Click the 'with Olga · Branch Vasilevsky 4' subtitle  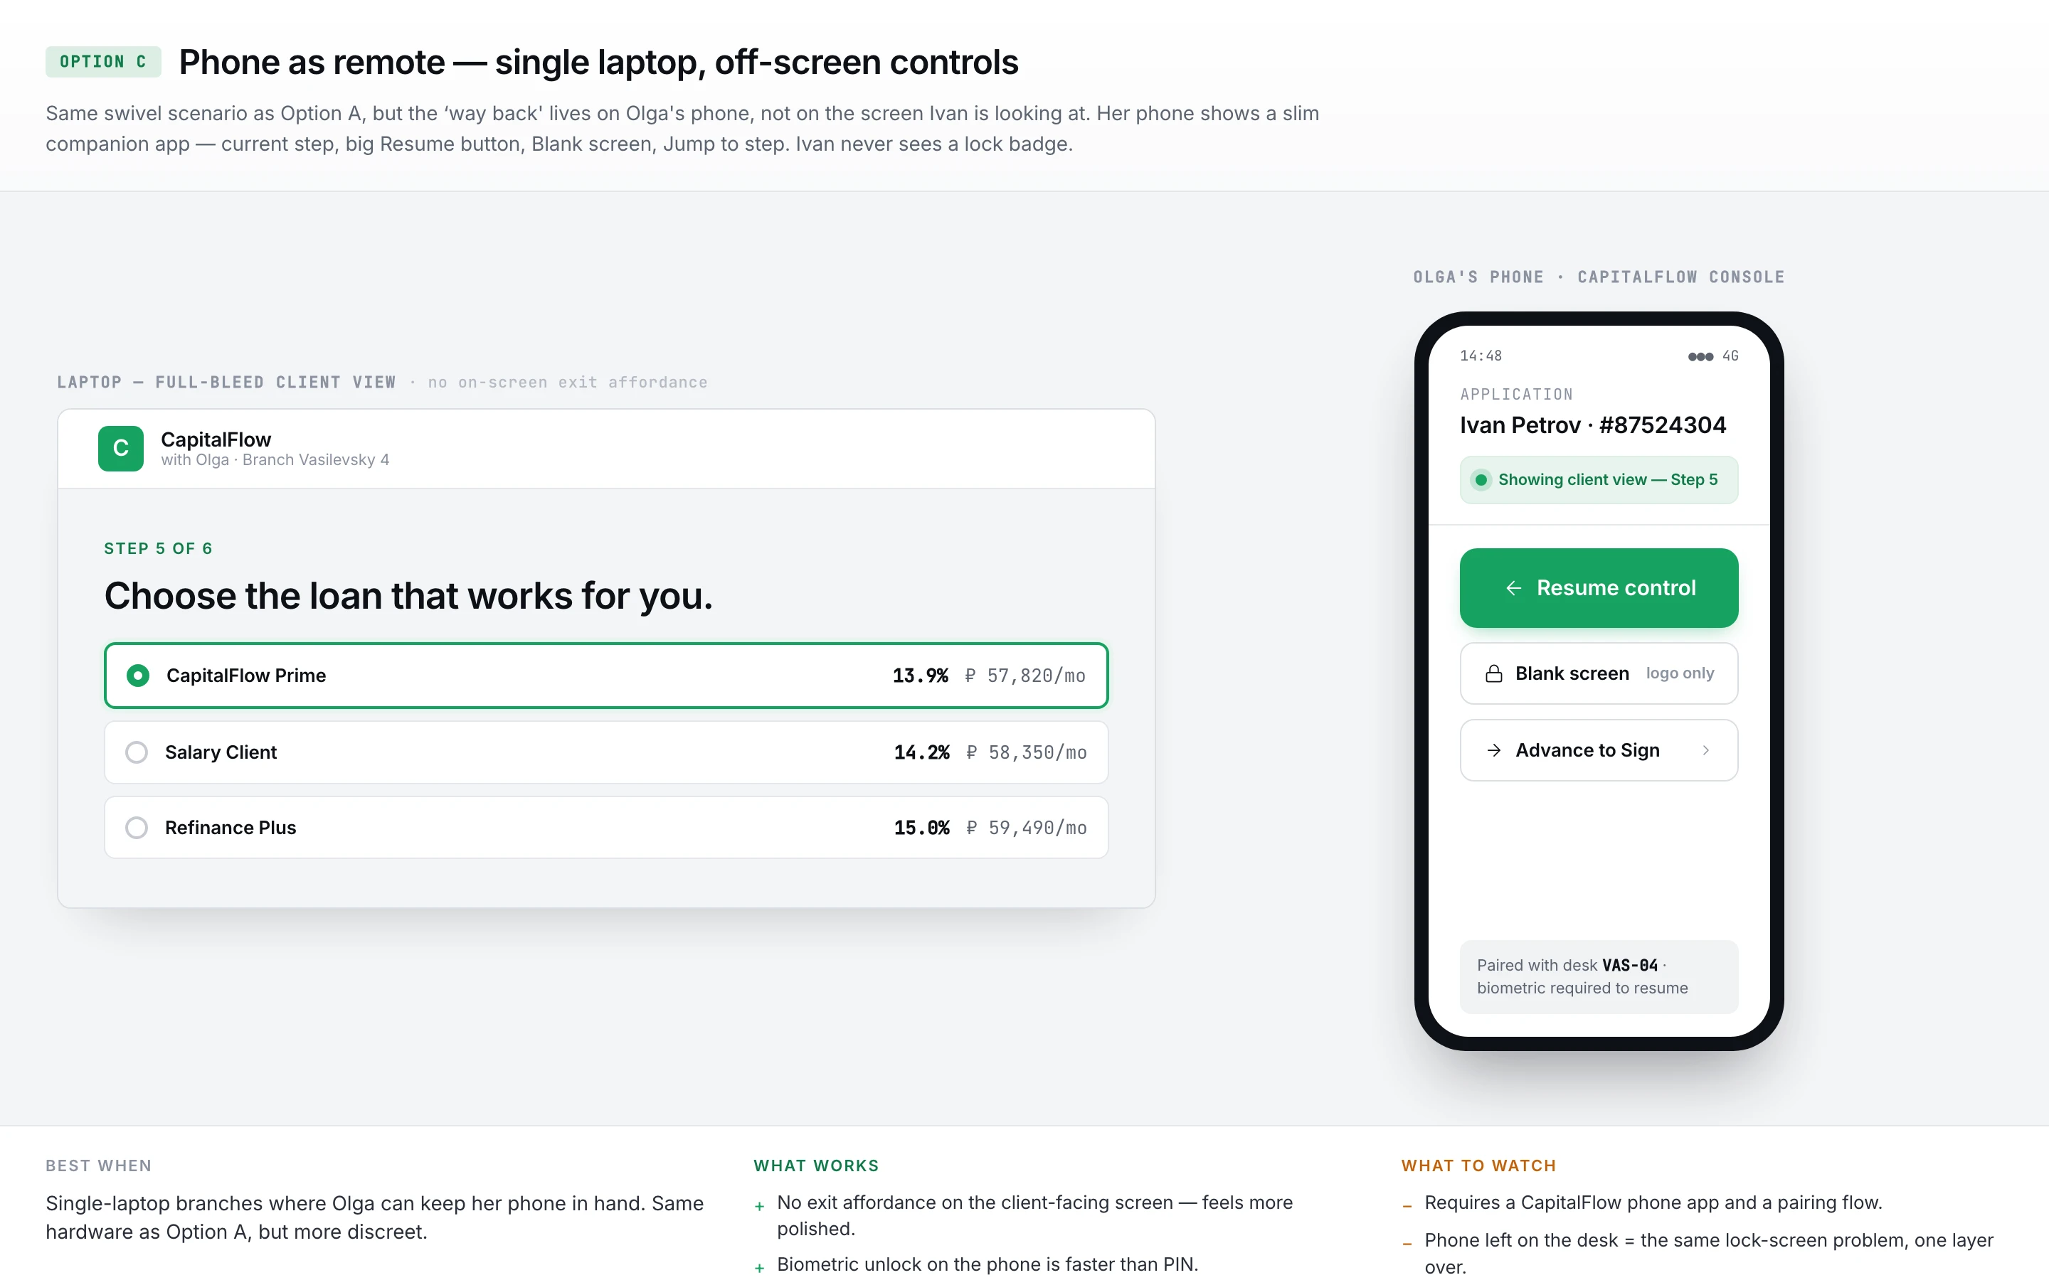(x=275, y=459)
